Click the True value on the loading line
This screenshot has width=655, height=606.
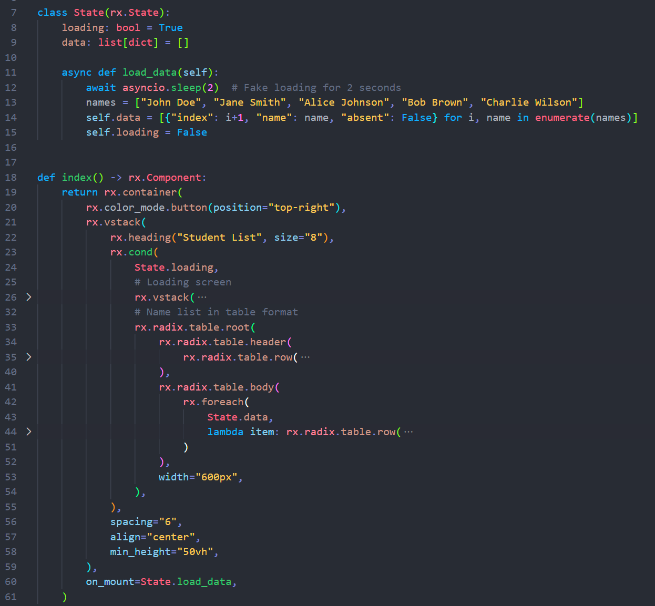tap(170, 27)
